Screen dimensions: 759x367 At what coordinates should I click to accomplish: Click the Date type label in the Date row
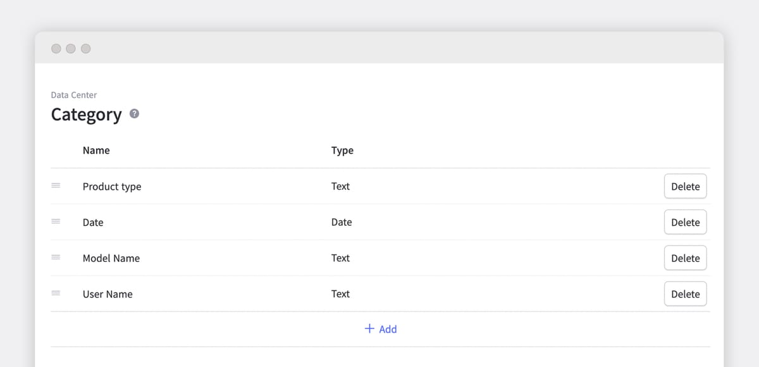[x=342, y=222]
